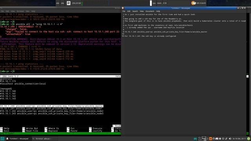Image resolution: width=251 pixels, height=141 pixels.
Task: Open Terminal Help menu
Action: [33, 11]
